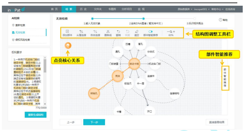Select the 卡槽 node
The image size is (244, 131).
(x=119, y=111)
